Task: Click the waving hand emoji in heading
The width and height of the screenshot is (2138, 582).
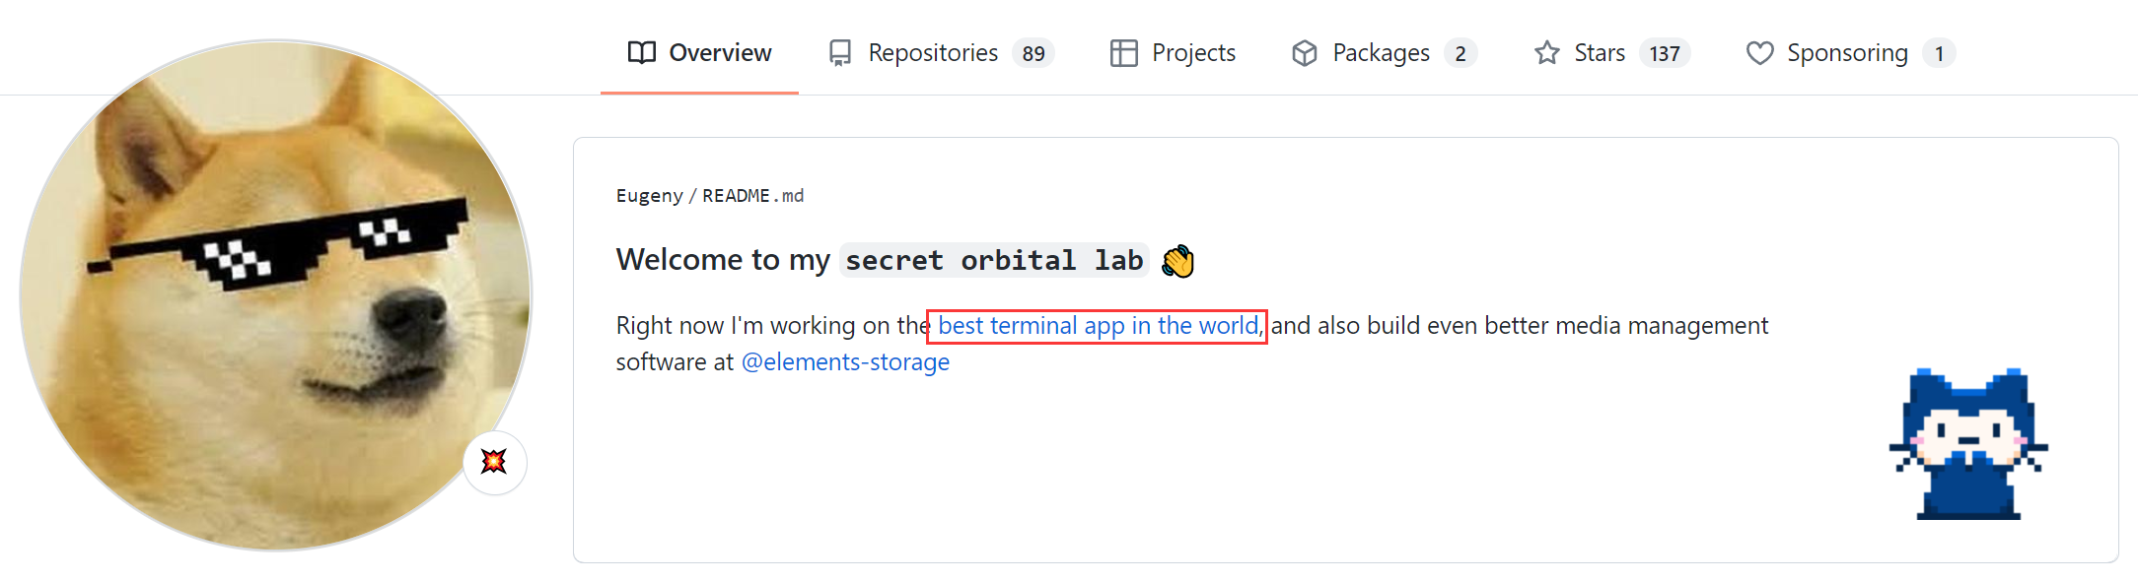Action: click(1177, 261)
